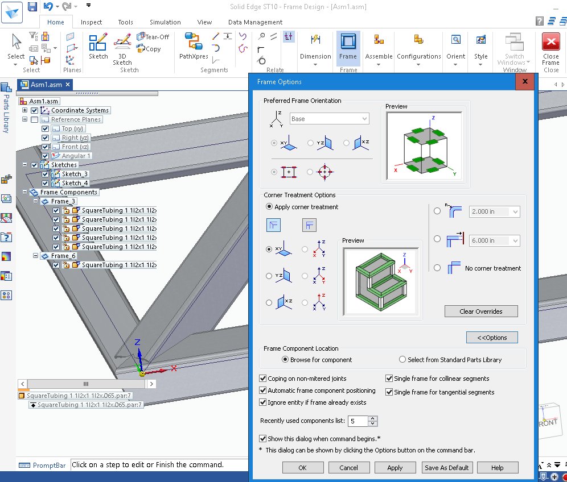Switch to the Simulation ribbon tab
The height and width of the screenshot is (482, 567).
pyautogui.click(x=165, y=22)
